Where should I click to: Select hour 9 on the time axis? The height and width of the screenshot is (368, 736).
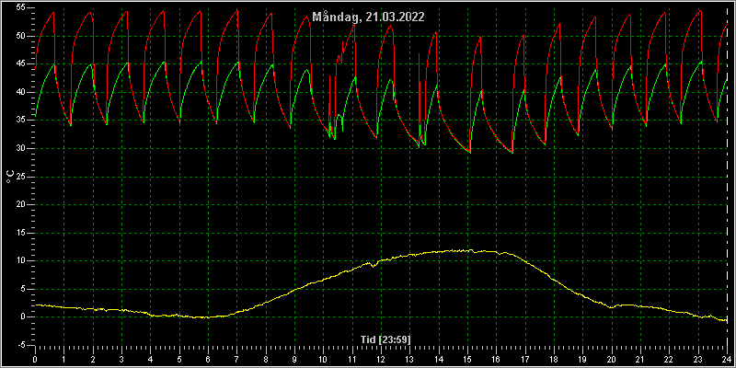294,358
